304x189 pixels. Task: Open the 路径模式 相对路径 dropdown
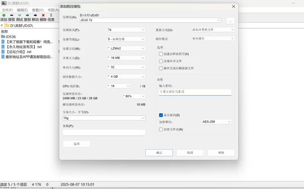click(213, 39)
